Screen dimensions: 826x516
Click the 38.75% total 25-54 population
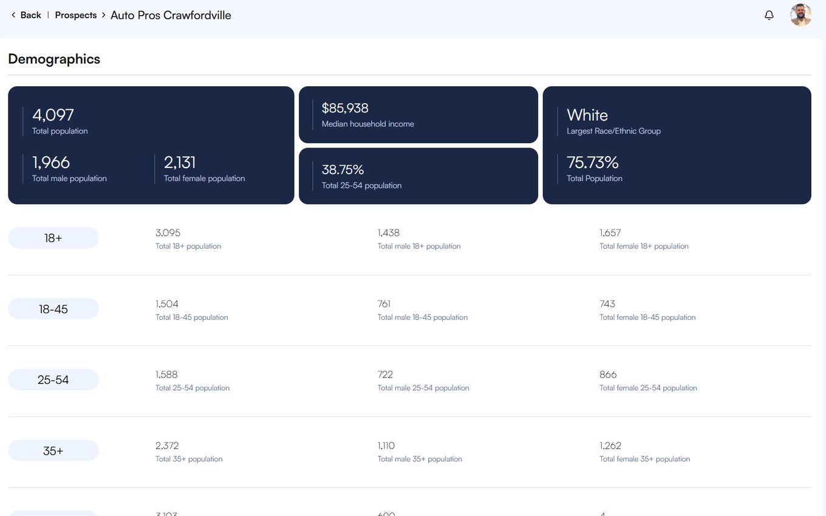click(x=343, y=169)
